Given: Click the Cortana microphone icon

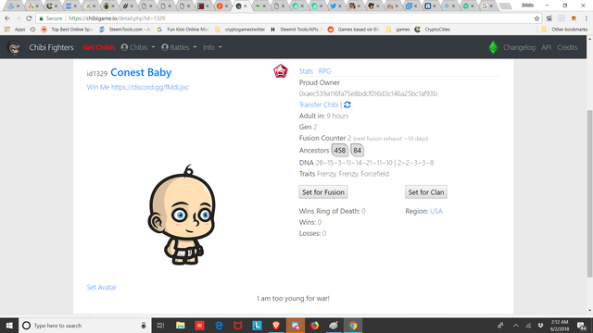Looking at the screenshot, I should pos(144,326).
